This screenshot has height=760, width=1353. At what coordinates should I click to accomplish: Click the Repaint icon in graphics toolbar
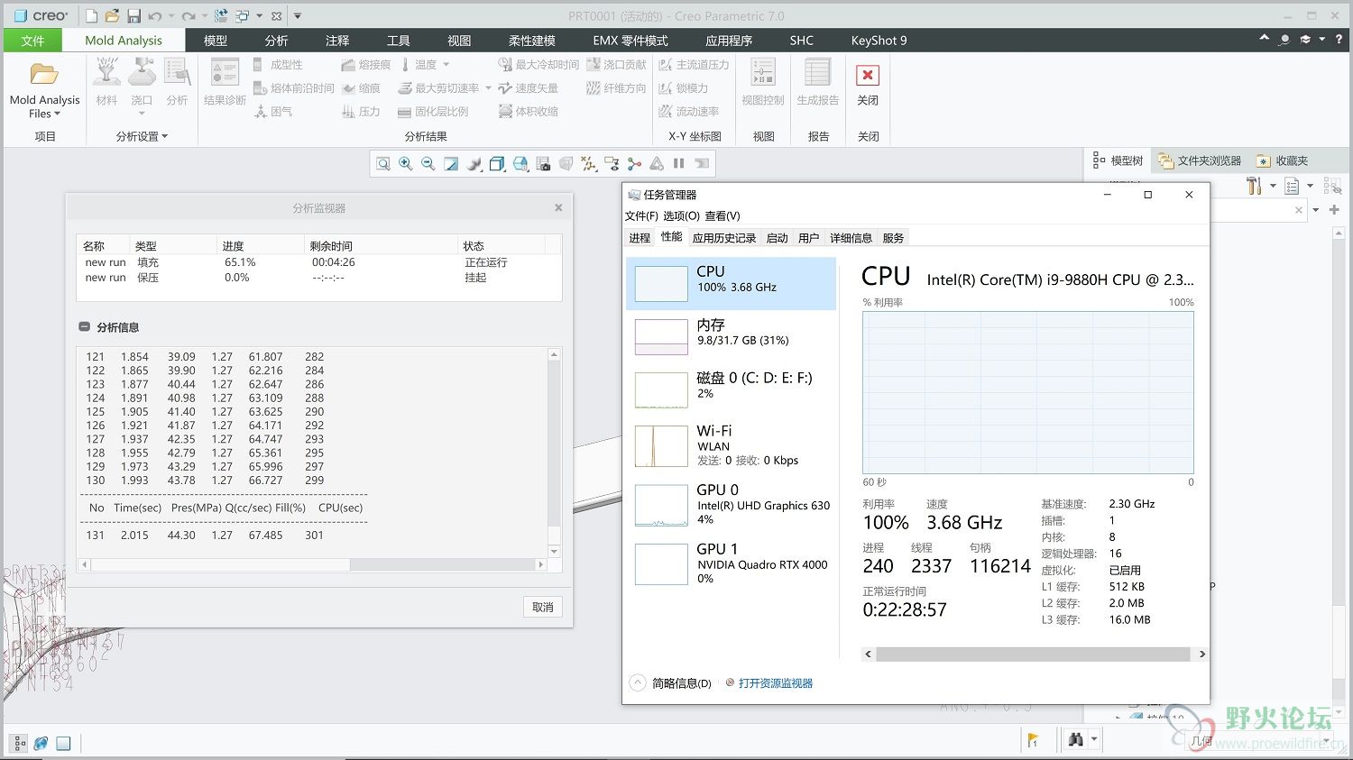(451, 163)
